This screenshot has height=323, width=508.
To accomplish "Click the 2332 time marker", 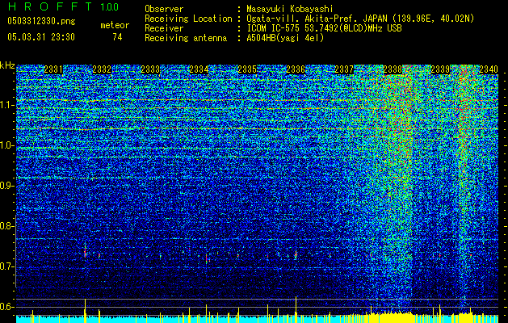I will (102, 69).
